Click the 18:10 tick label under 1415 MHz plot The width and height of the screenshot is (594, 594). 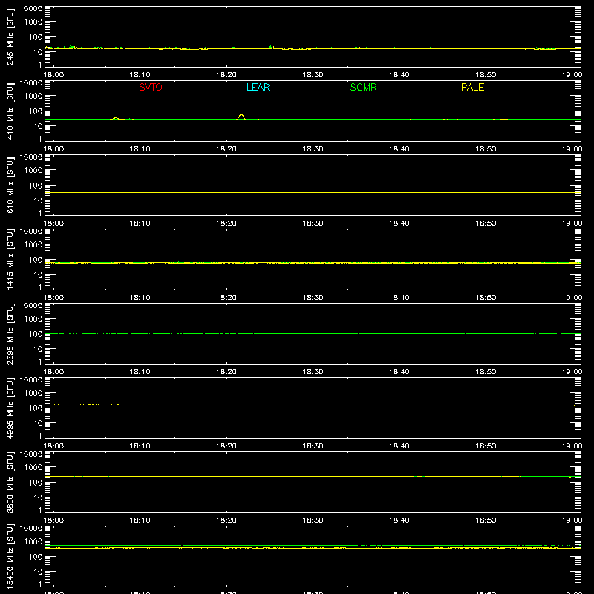(140, 298)
